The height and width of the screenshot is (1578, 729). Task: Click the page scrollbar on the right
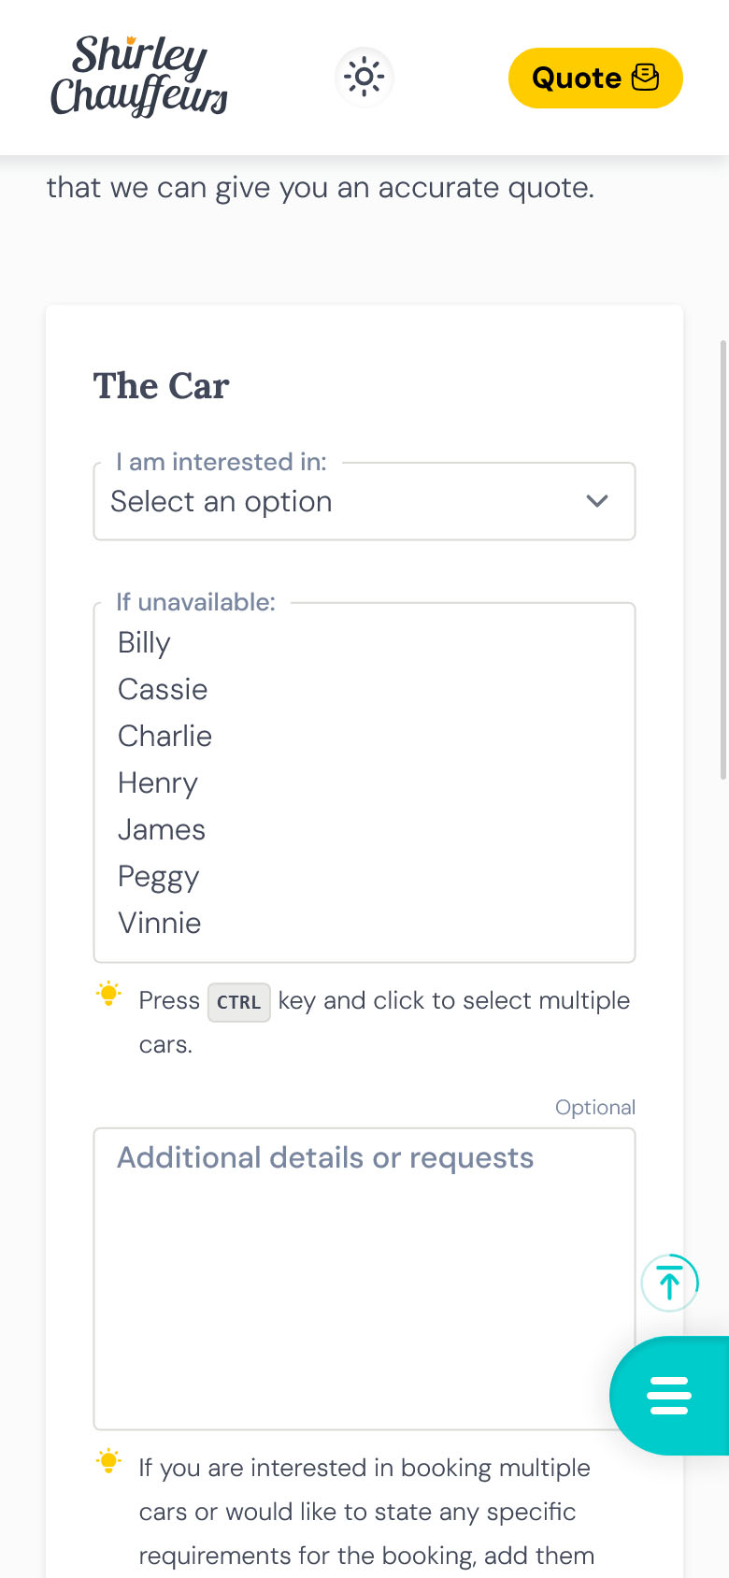(x=722, y=559)
